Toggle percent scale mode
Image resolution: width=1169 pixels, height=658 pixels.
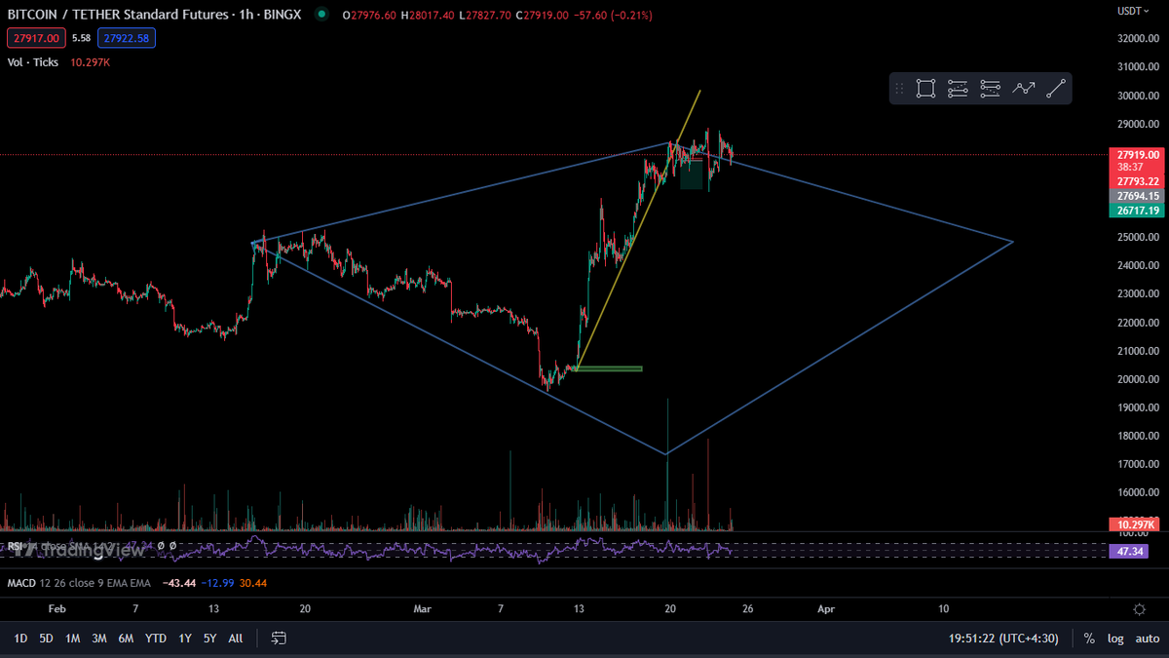pos(1089,639)
